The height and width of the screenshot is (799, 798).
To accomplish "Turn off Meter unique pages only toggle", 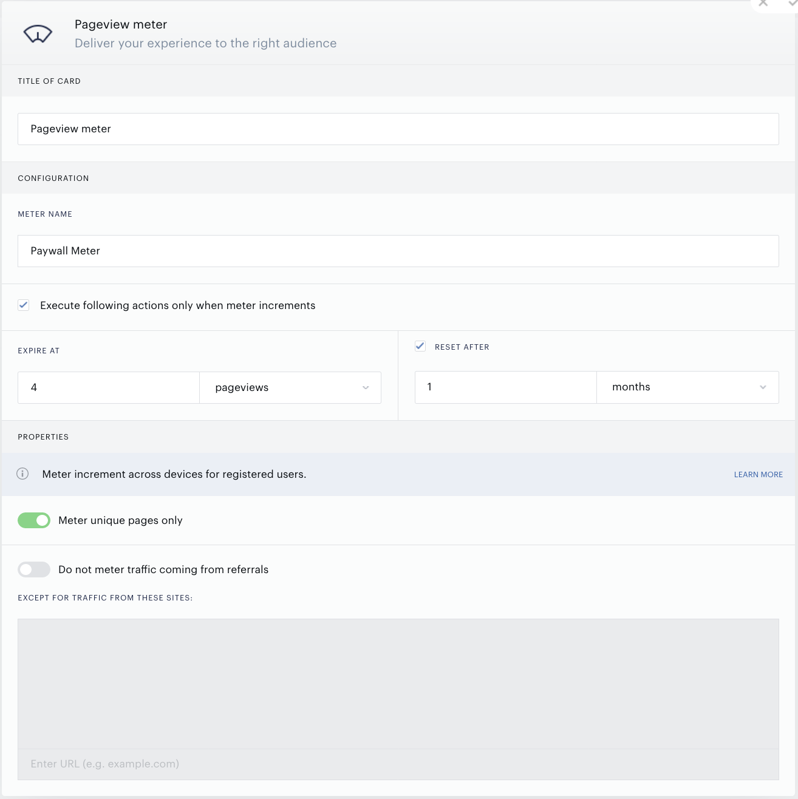I will coord(34,520).
